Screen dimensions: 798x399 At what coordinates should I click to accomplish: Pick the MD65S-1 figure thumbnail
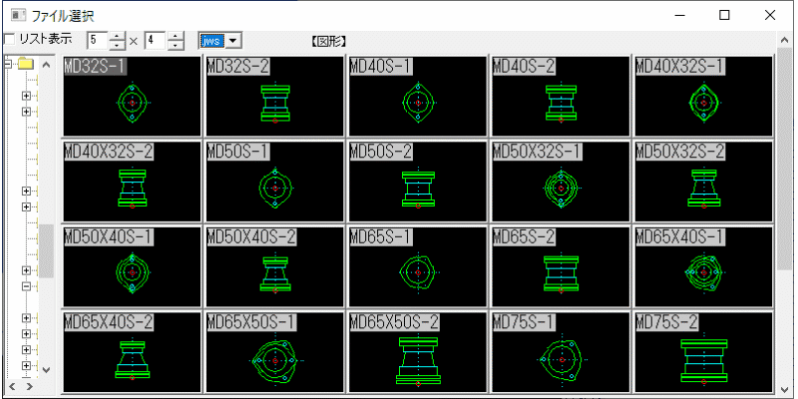tap(418, 266)
